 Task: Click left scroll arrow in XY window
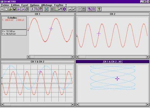[77, 104]
